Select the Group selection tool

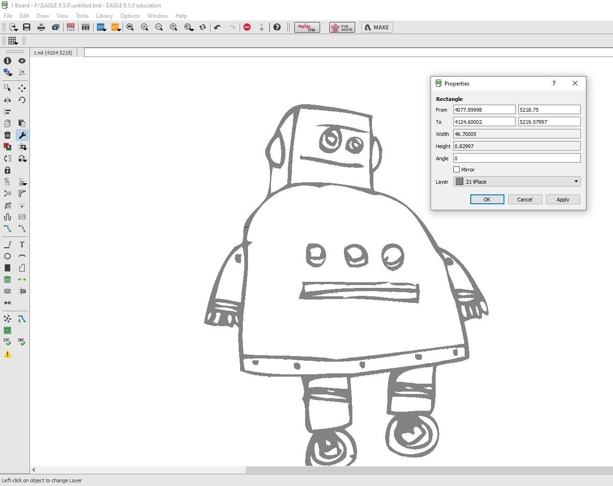point(7,88)
